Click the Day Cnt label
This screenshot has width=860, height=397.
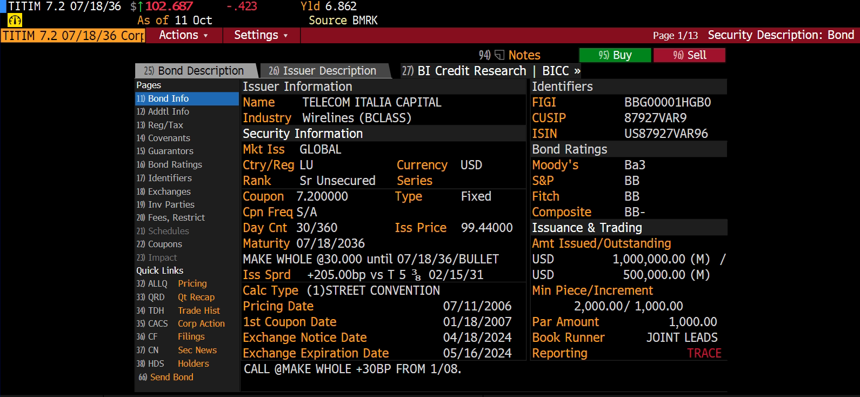pyautogui.click(x=265, y=228)
